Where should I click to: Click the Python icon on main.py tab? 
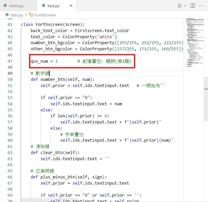(5, 5)
